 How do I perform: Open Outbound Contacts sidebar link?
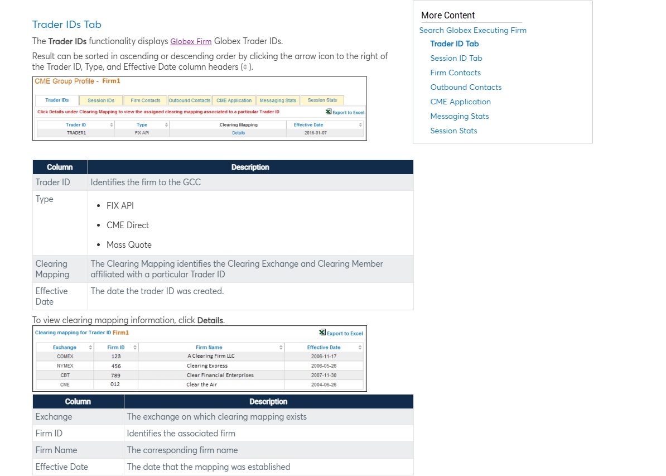point(466,87)
